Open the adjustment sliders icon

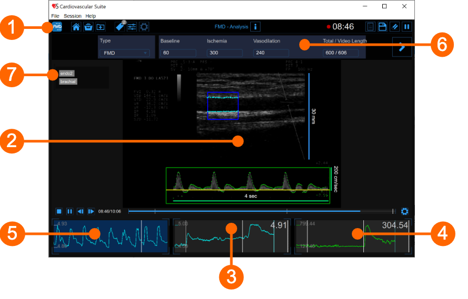click(x=132, y=27)
